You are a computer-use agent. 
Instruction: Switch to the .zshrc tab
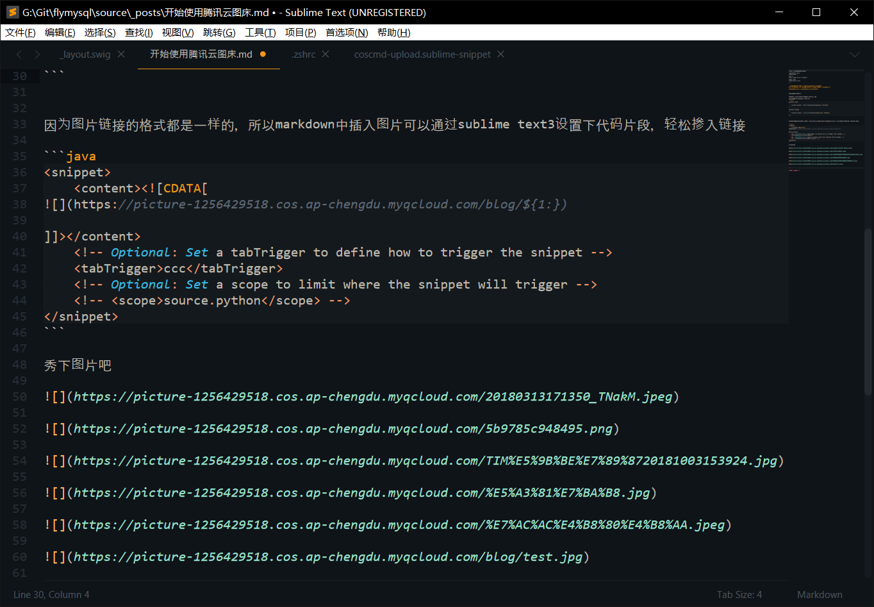click(303, 54)
